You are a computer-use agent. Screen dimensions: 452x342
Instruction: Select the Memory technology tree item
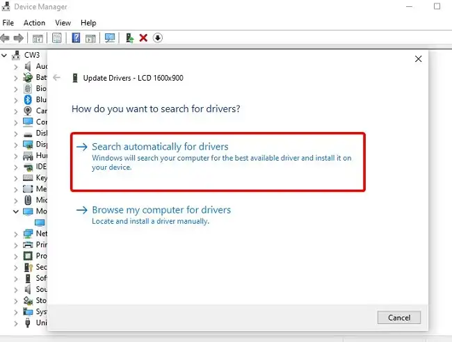point(42,188)
